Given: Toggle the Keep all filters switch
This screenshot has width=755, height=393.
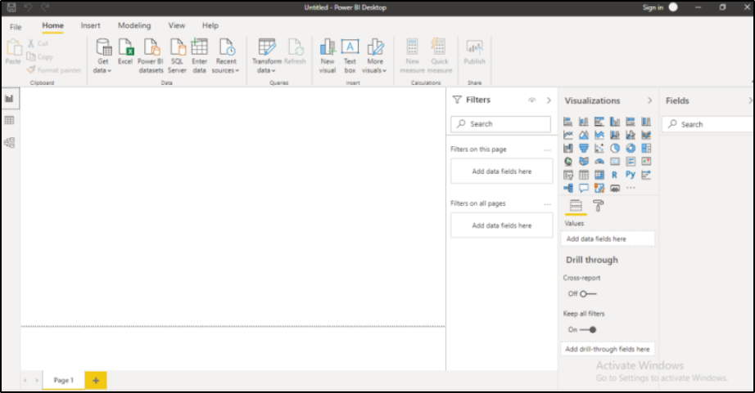Looking at the screenshot, I should pos(588,329).
